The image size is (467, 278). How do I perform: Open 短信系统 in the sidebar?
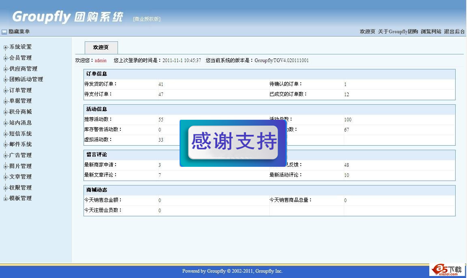[x=20, y=134]
